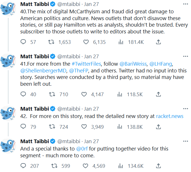Retweet the tweet with 1,653 retweets

tap(51, 42)
